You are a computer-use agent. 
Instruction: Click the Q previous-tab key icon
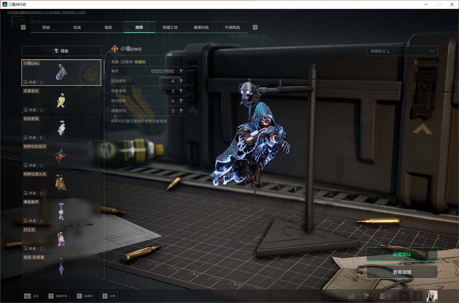click(23, 27)
